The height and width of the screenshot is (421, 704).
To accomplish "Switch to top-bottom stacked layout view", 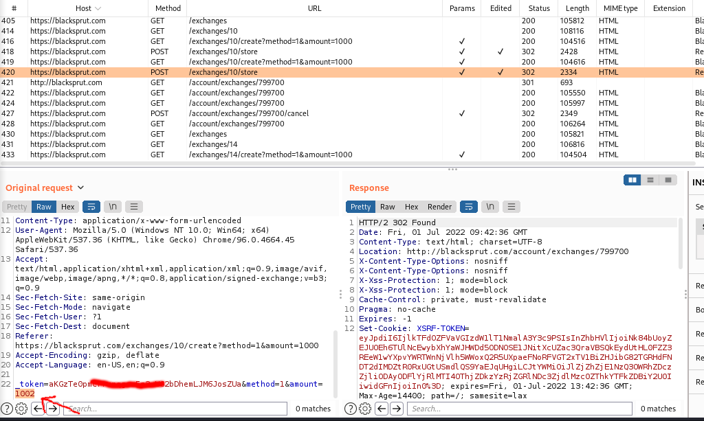I will tap(650, 180).
